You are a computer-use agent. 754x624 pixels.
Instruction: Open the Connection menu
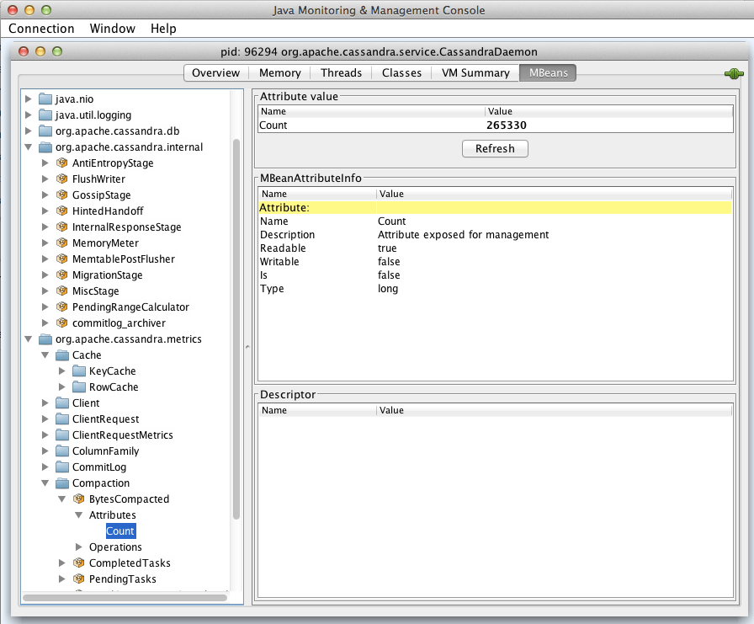(x=41, y=28)
